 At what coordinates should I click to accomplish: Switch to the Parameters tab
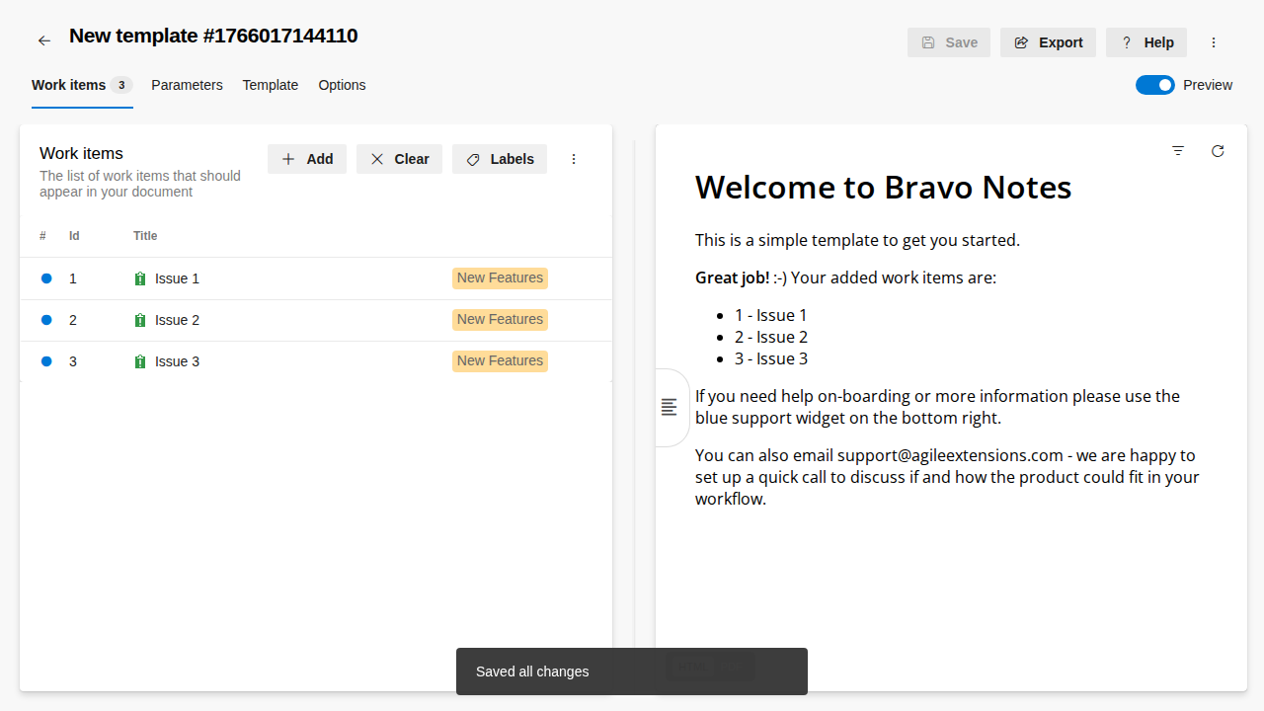187,85
